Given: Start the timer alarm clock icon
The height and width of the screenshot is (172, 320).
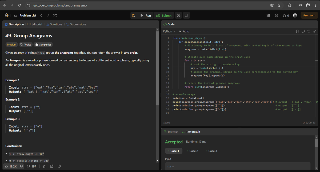Looking at the screenshot, I should [178, 15].
